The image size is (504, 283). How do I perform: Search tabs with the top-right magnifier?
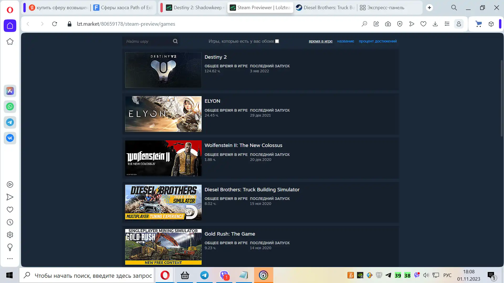pyautogui.click(x=454, y=8)
